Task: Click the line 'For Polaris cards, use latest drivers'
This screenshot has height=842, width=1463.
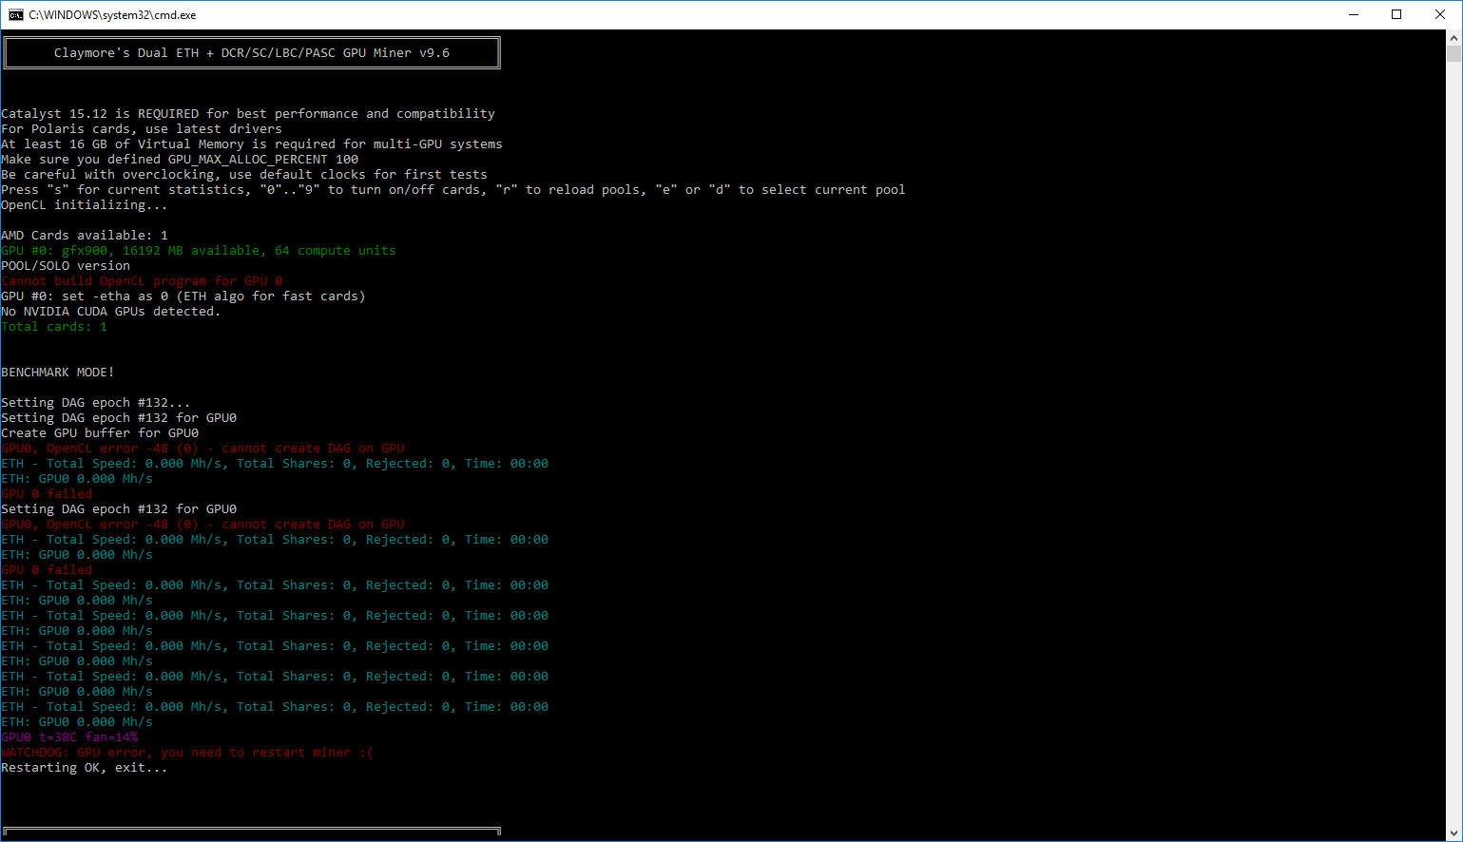Action: click(142, 129)
